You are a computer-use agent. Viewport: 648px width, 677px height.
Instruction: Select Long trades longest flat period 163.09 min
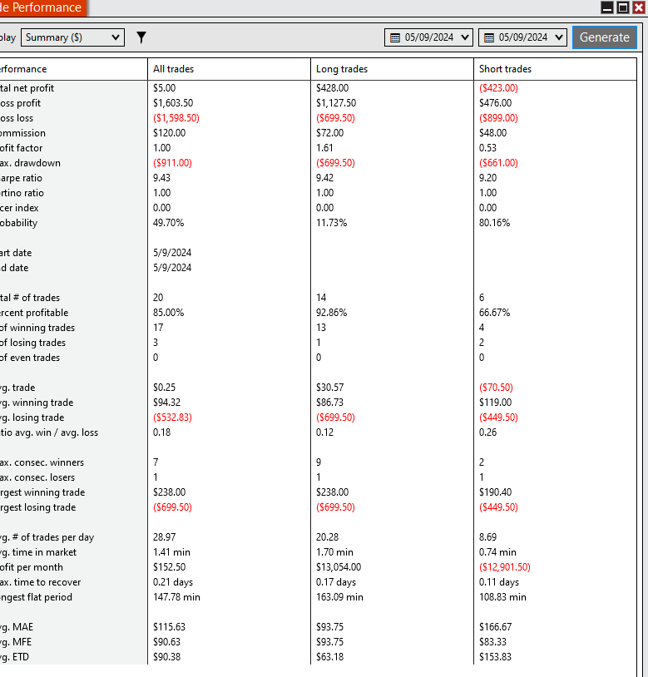pyautogui.click(x=339, y=597)
